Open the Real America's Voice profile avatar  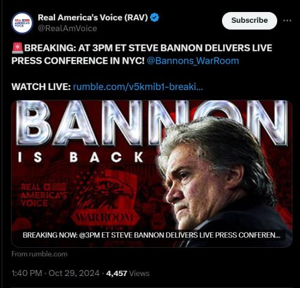(22, 23)
